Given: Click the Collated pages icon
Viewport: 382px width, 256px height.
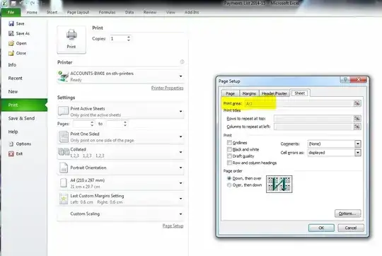Looking at the screenshot, I should click(64, 152).
